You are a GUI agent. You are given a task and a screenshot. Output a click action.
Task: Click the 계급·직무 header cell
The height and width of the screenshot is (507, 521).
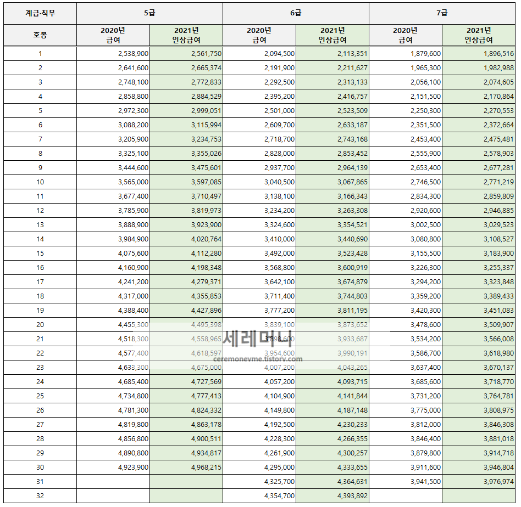(x=40, y=13)
